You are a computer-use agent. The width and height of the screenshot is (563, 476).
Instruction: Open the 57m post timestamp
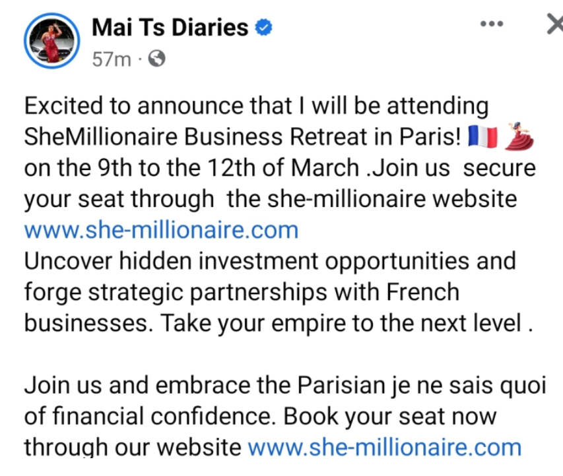[x=112, y=59]
